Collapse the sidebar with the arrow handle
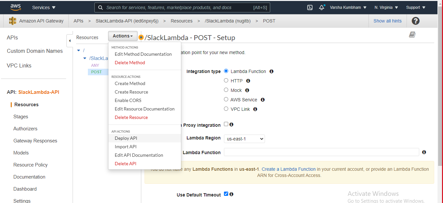 tap(70, 41)
